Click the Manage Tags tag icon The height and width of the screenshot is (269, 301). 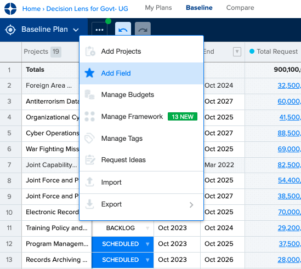90,138
